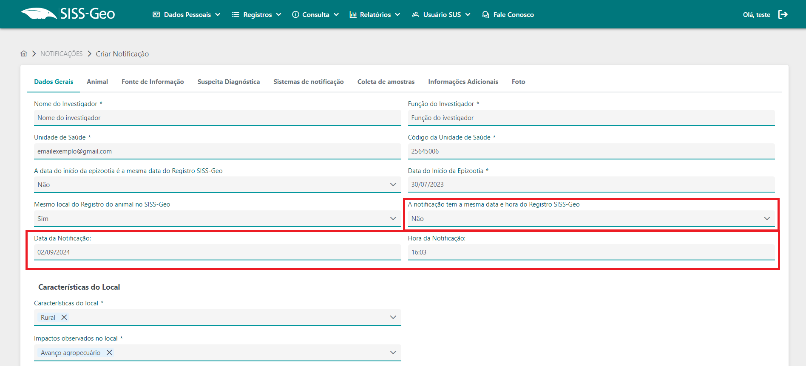This screenshot has width=806, height=366.
Task: Click the Fale Conosco link
Action: coord(508,14)
